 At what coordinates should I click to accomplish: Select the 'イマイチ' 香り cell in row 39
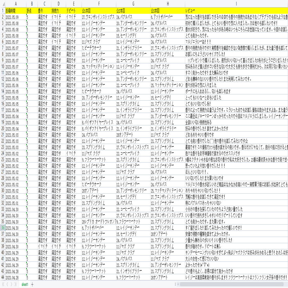click(x=44, y=246)
